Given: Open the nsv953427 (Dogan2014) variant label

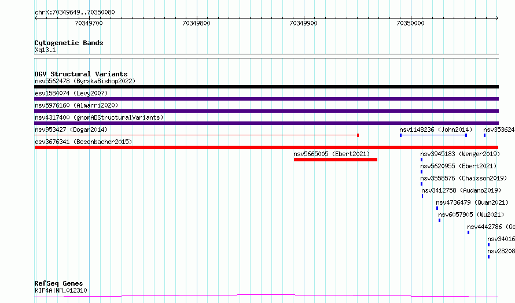Looking at the screenshot, I should coord(71,130).
